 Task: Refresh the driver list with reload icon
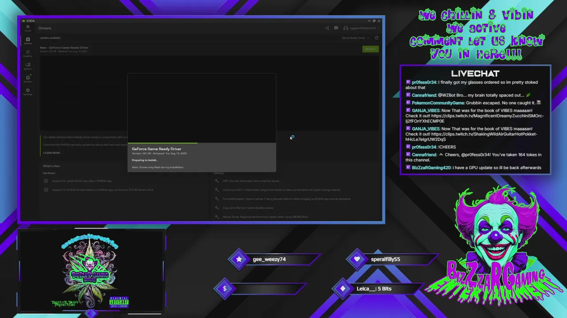[377, 38]
